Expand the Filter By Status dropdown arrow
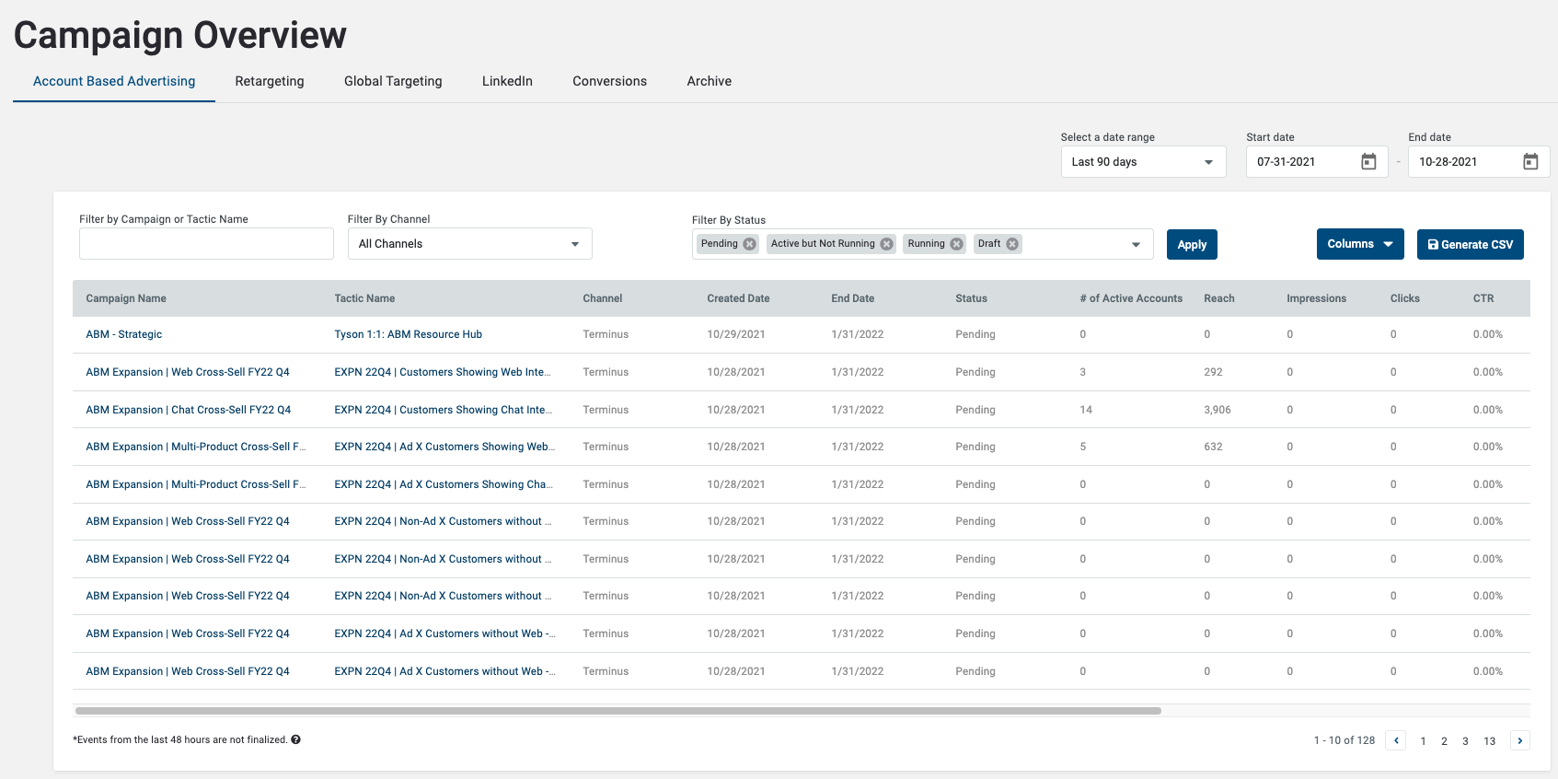 pyautogui.click(x=1136, y=245)
